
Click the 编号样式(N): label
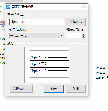pos(18,30)
